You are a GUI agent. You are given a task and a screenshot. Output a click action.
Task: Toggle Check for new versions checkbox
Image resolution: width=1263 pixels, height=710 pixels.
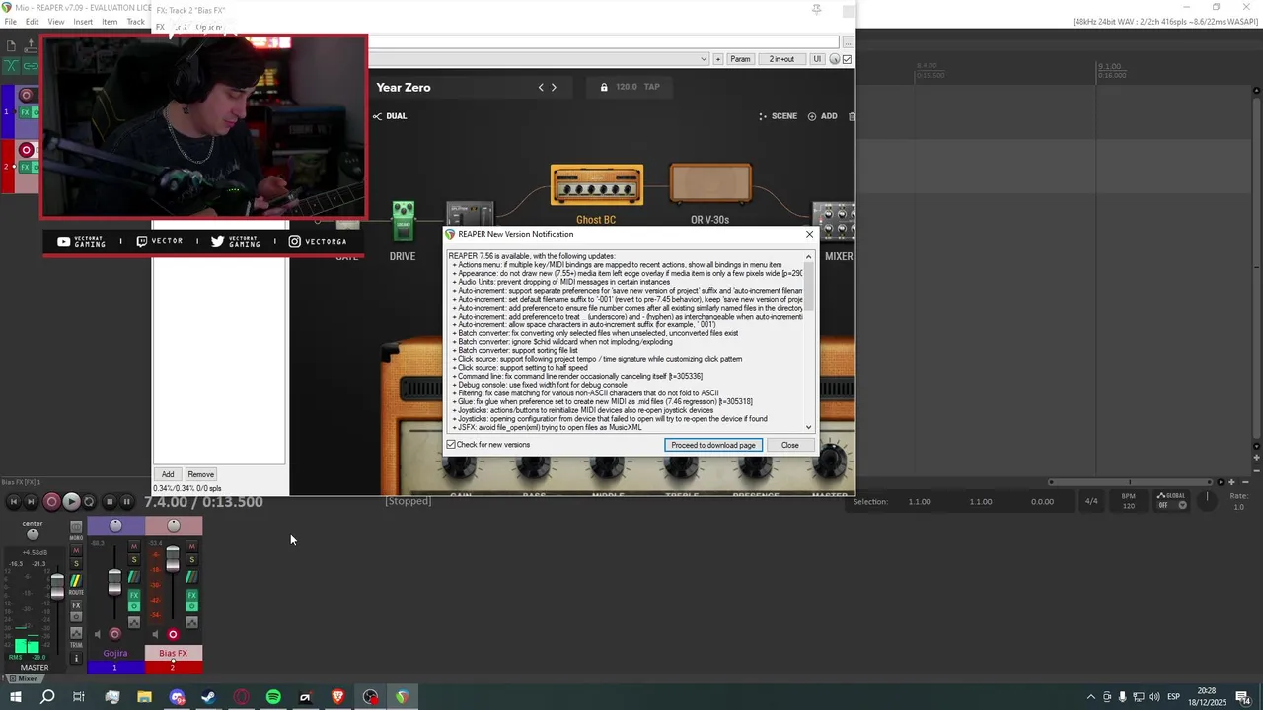point(451,445)
